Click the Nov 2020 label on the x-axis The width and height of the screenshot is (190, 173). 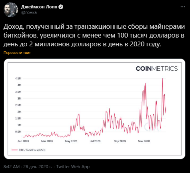tap(144, 141)
